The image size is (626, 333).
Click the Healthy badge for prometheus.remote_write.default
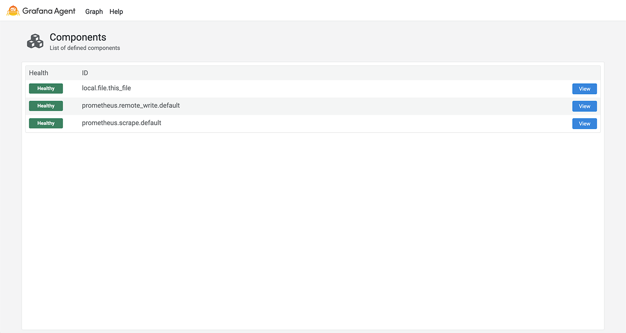(46, 106)
